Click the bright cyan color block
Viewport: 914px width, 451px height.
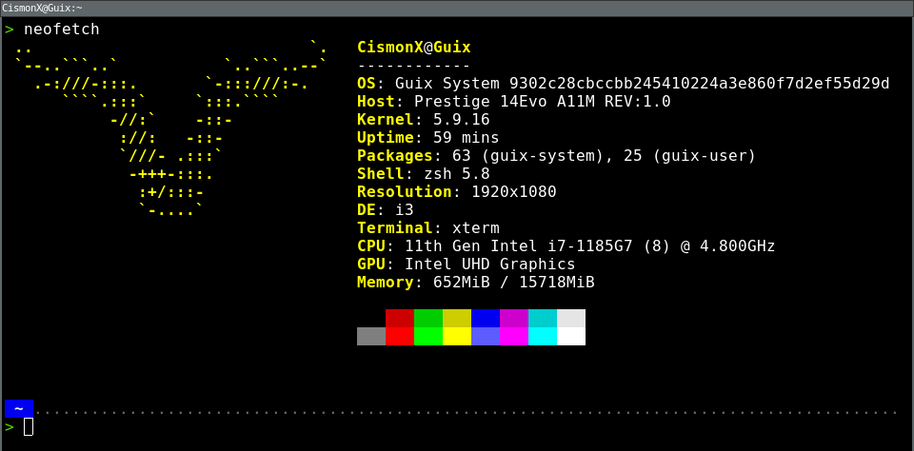(543, 336)
